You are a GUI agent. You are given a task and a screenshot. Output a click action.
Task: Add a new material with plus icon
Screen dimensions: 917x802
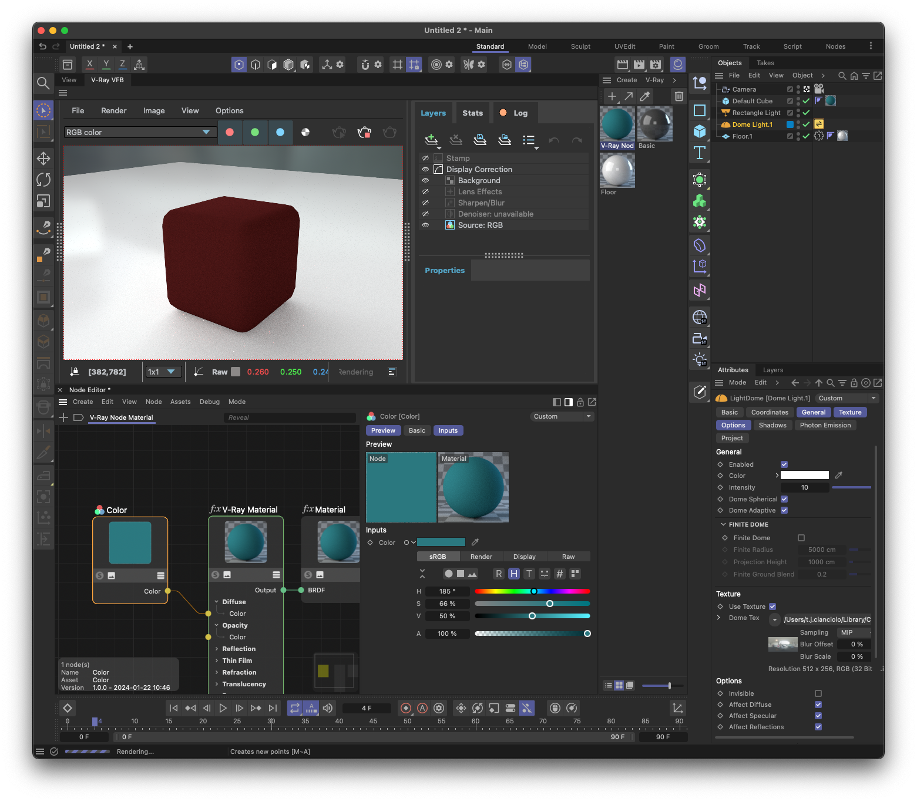(x=612, y=96)
